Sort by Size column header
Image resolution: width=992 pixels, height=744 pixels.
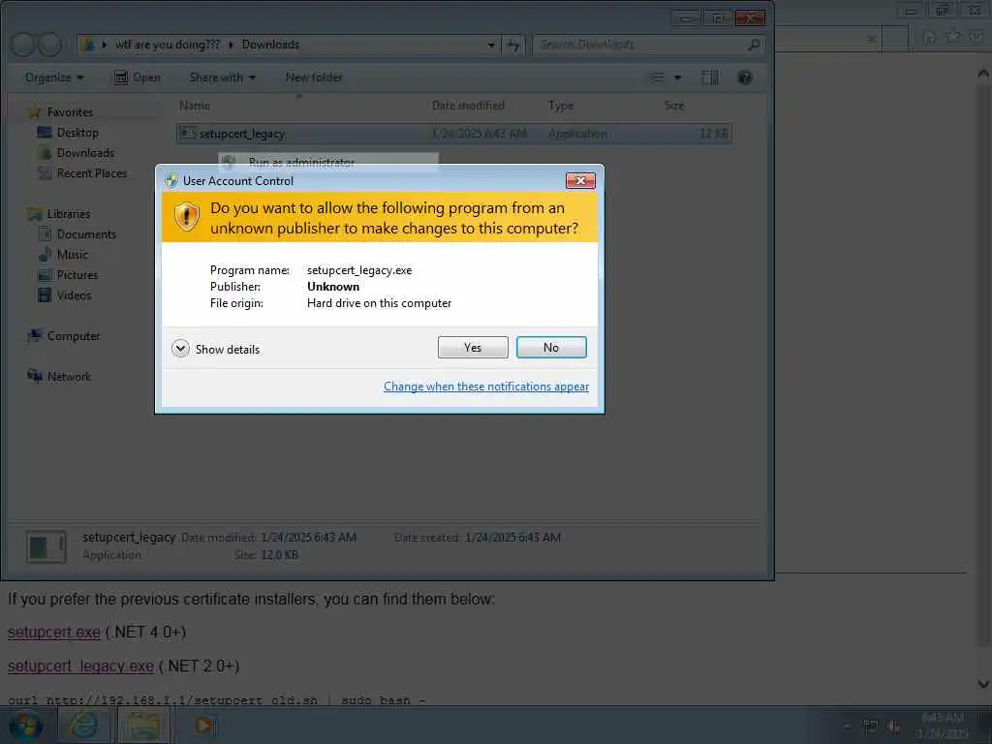[x=674, y=105]
